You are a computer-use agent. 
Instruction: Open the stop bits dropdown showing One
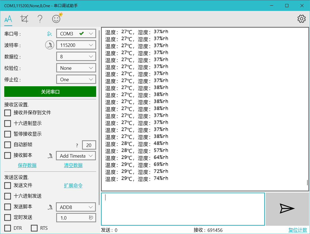76,79
